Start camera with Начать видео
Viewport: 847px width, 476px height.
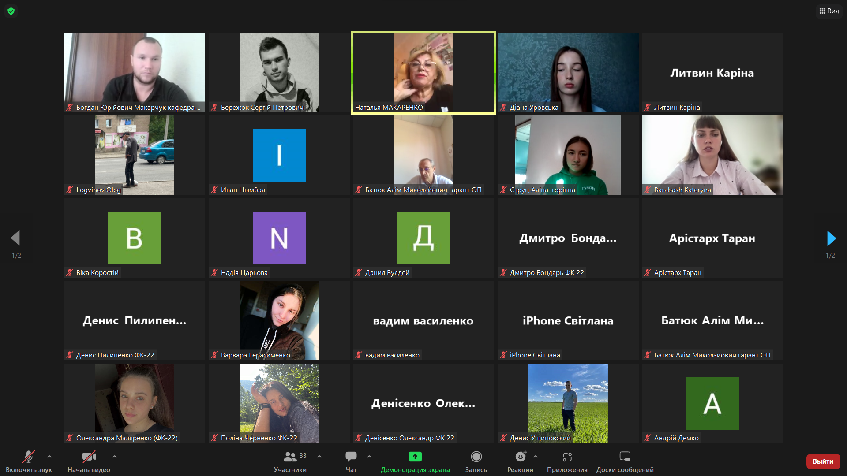89,457
